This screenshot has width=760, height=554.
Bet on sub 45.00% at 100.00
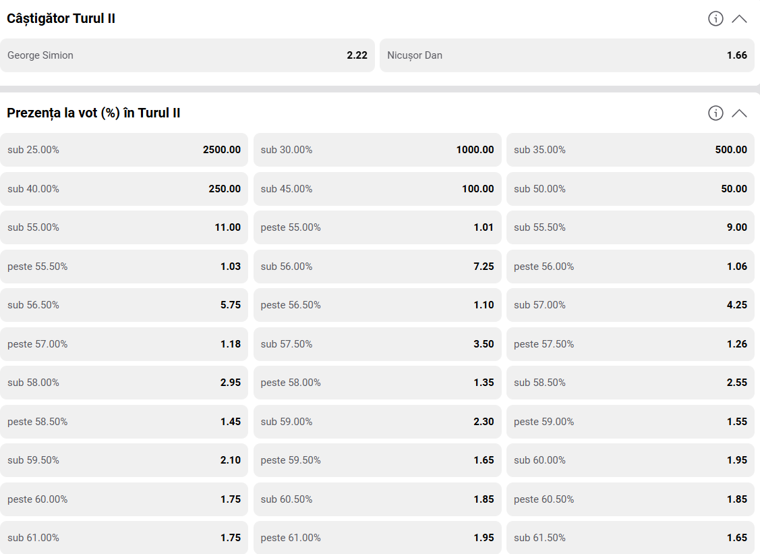(378, 189)
